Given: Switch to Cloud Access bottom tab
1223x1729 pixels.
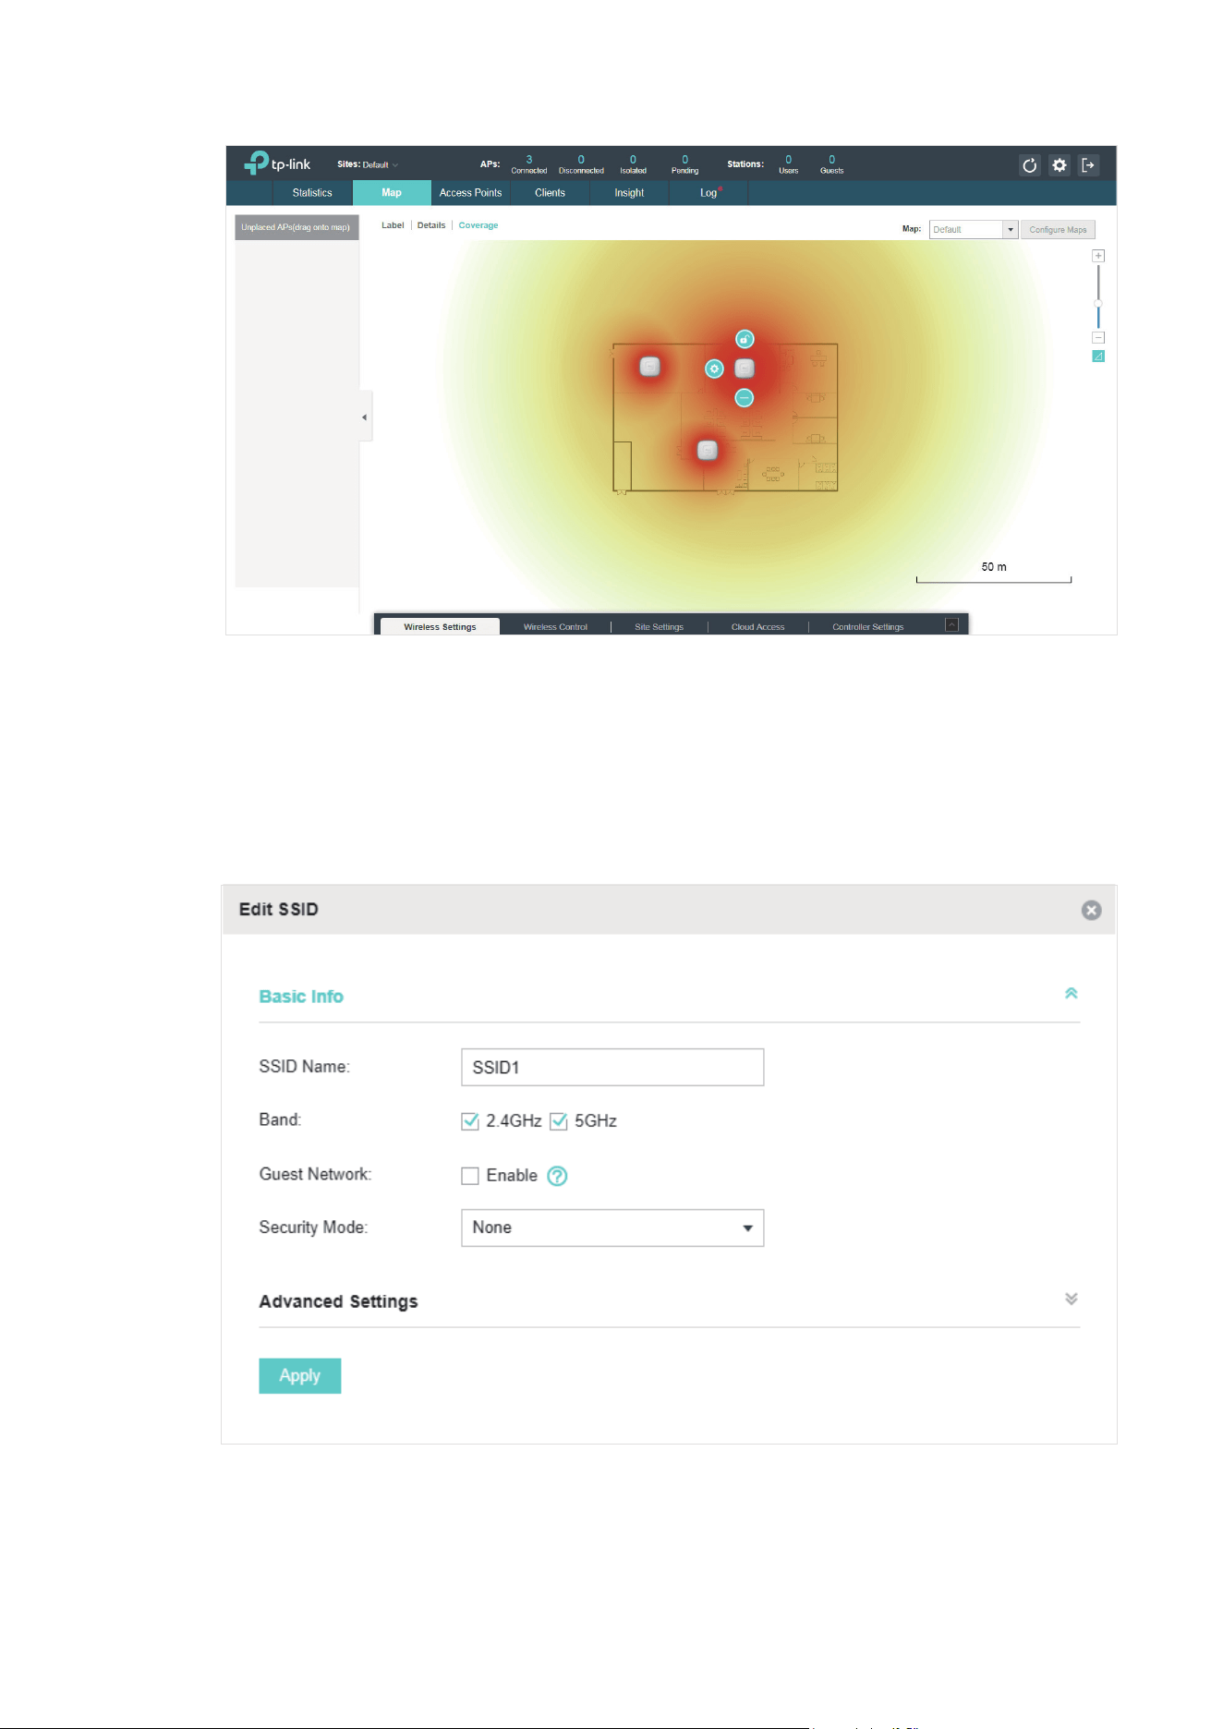Looking at the screenshot, I should pos(757,626).
